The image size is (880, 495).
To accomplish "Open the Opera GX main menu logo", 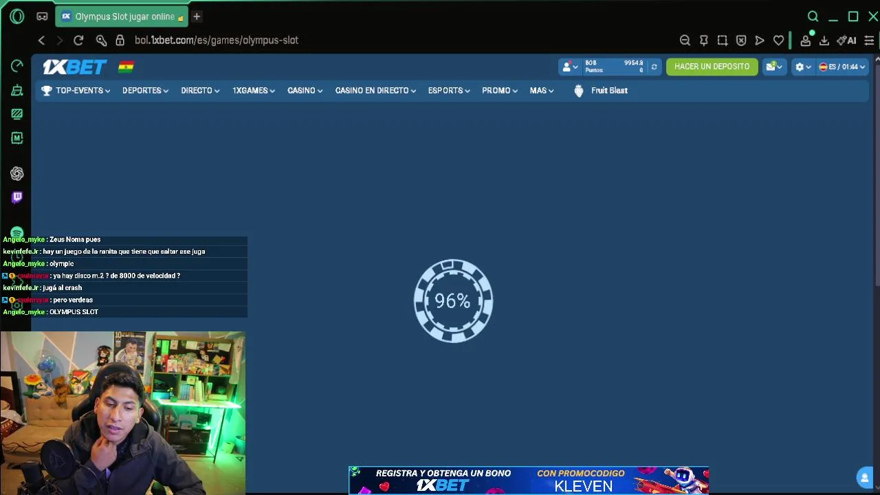I will [17, 16].
